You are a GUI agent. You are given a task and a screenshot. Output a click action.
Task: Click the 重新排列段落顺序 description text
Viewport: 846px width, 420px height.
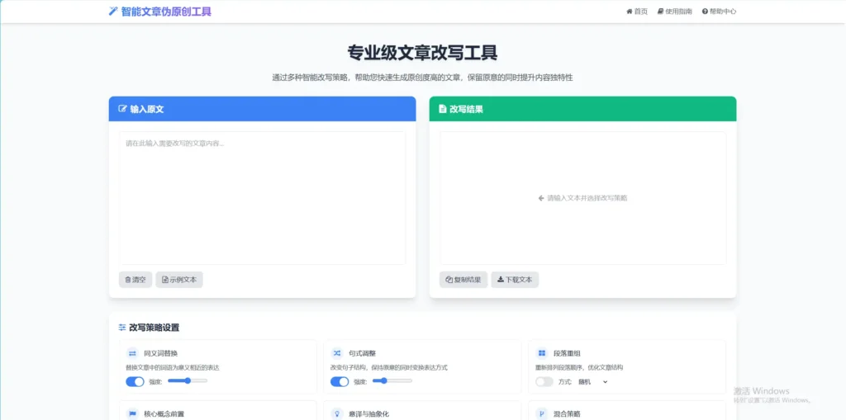pyautogui.click(x=579, y=368)
